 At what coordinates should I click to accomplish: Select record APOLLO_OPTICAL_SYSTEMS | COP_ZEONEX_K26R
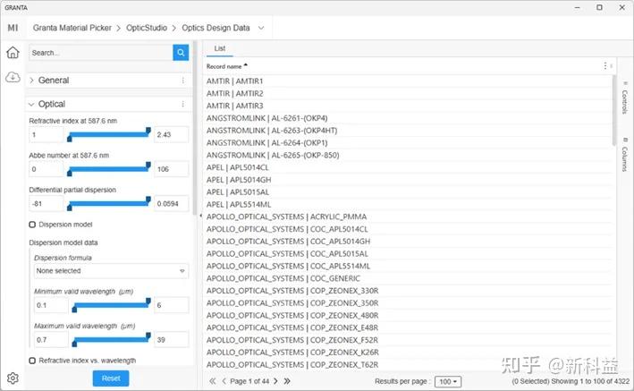click(292, 353)
